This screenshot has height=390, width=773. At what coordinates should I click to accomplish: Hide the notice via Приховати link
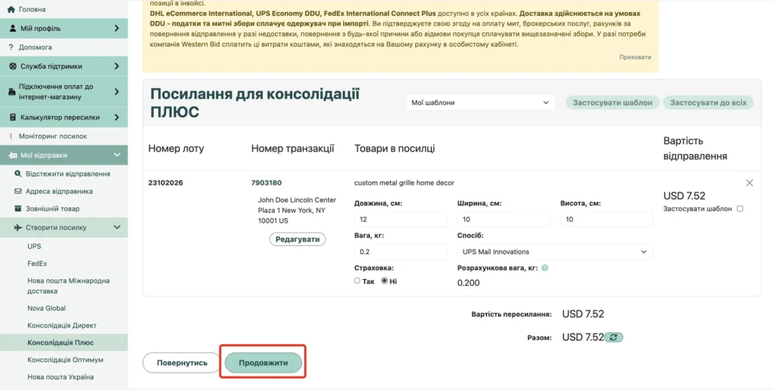635,57
